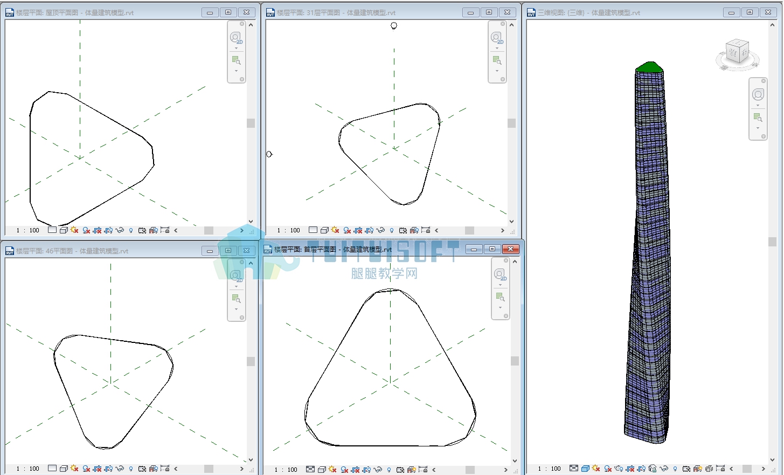The width and height of the screenshot is (784, 475).
Task: Open Visual Style in roof plan view
Action: point(64,230)
